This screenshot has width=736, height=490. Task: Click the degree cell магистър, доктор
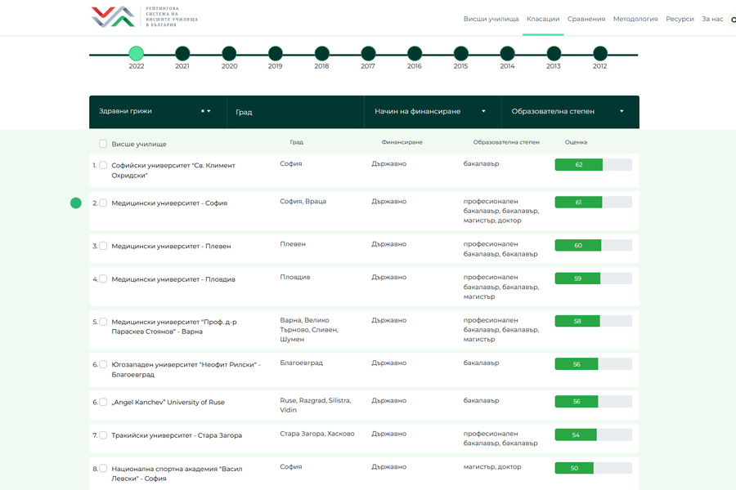(x=492, y=467)
